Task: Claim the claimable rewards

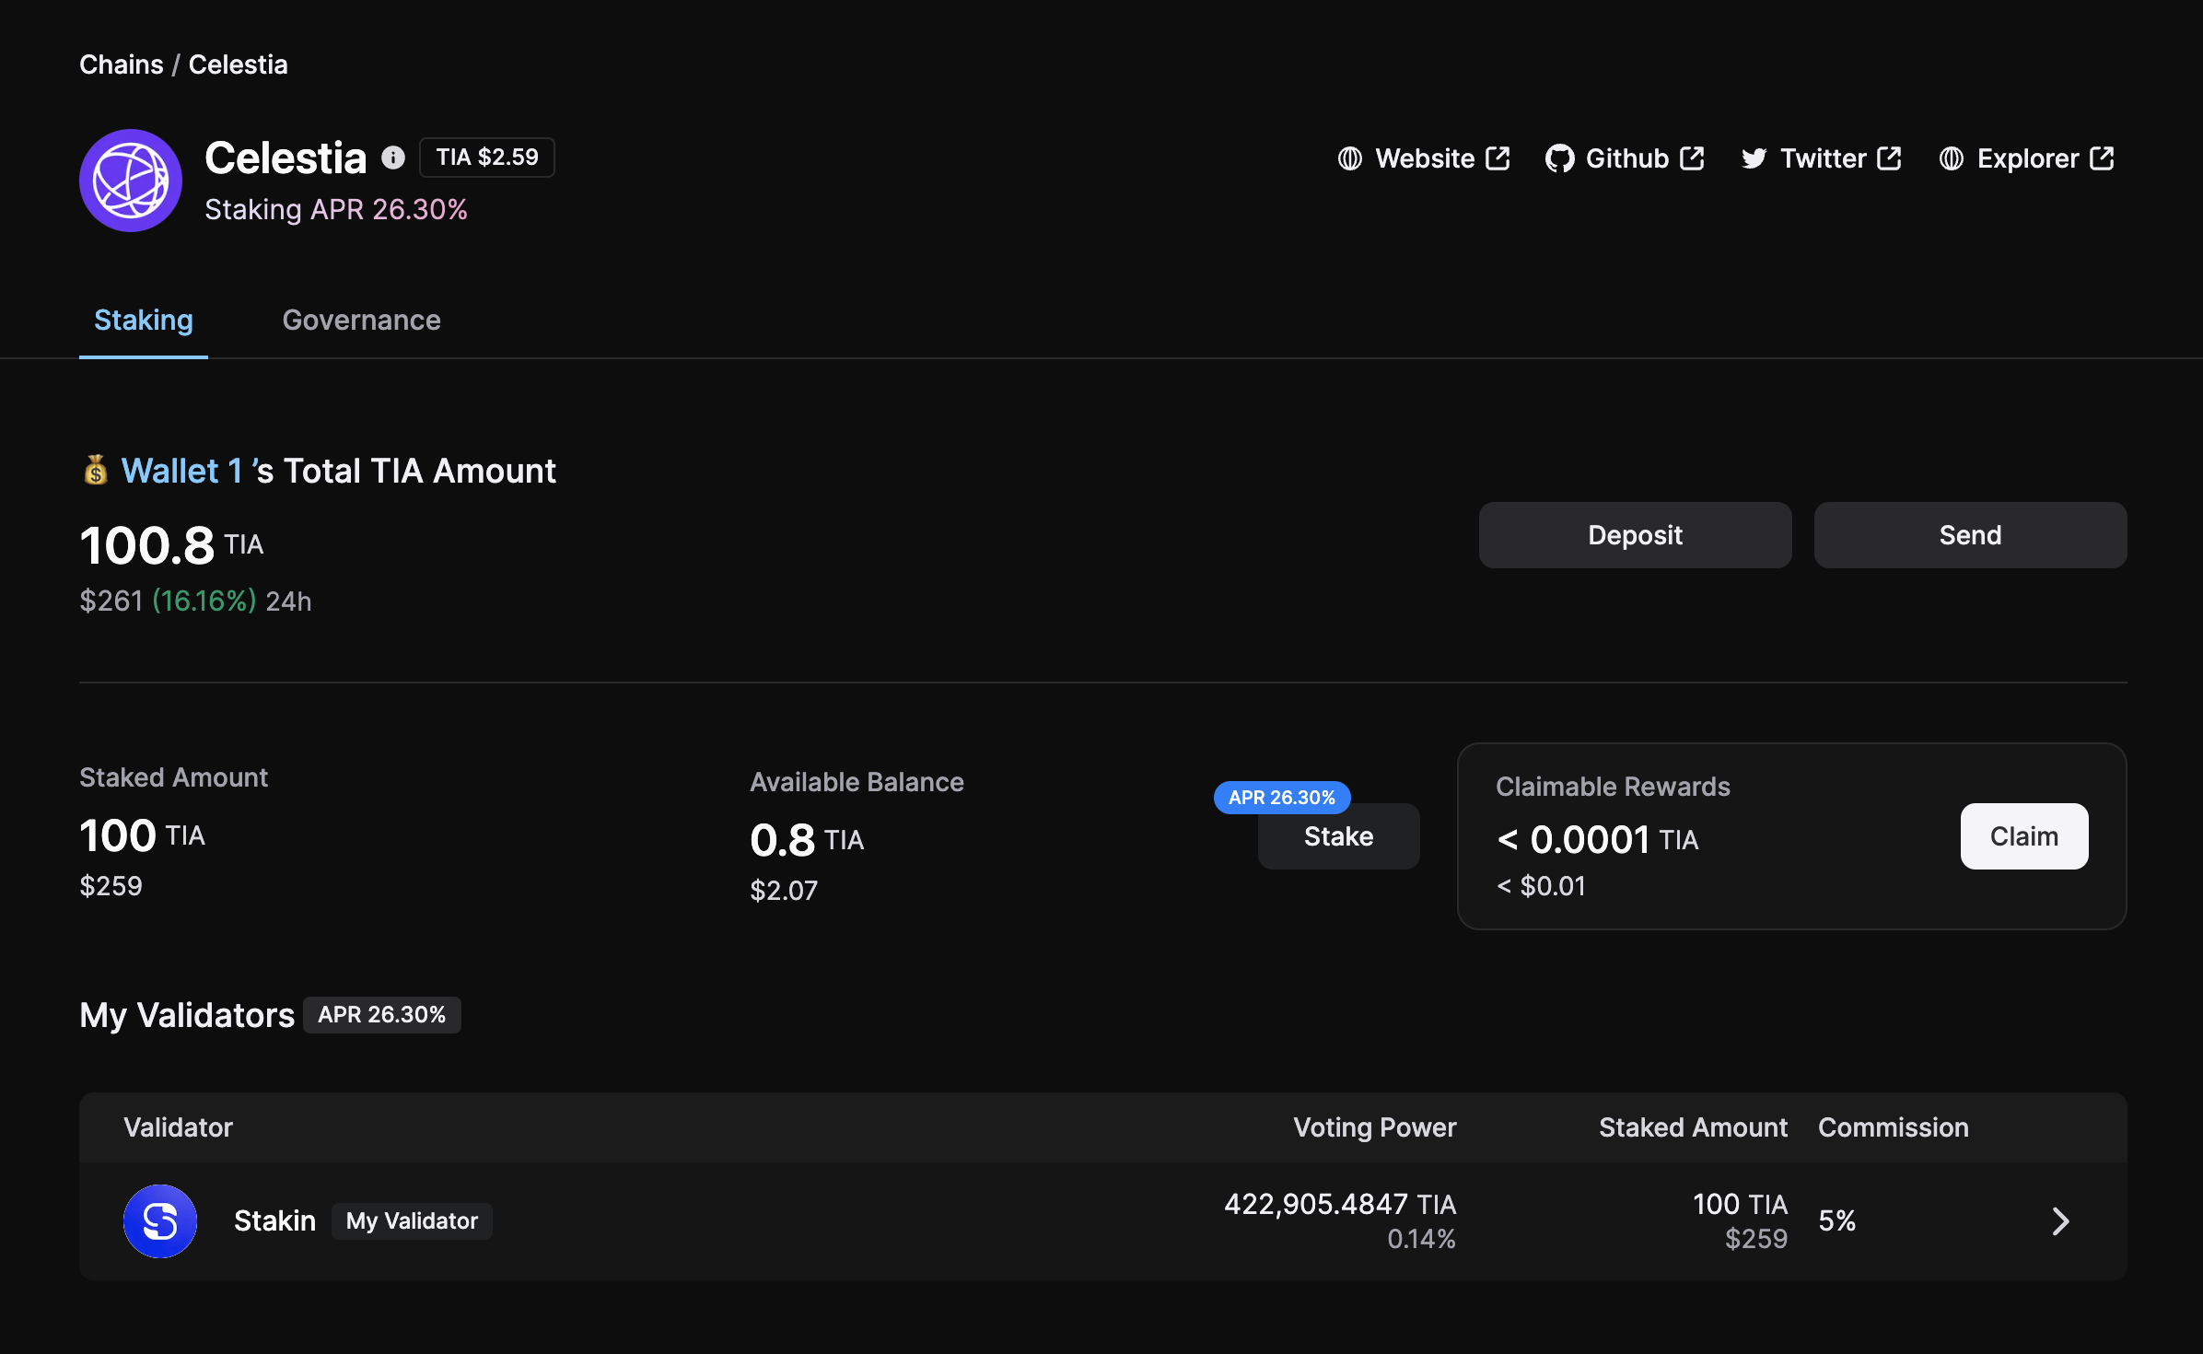Action: (x=2024, y=836)
